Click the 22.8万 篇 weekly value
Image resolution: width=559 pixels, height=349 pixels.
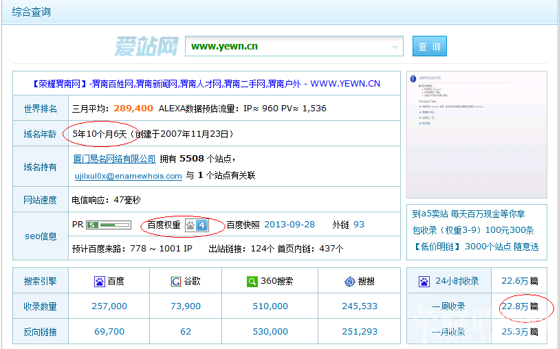(520, 306)
